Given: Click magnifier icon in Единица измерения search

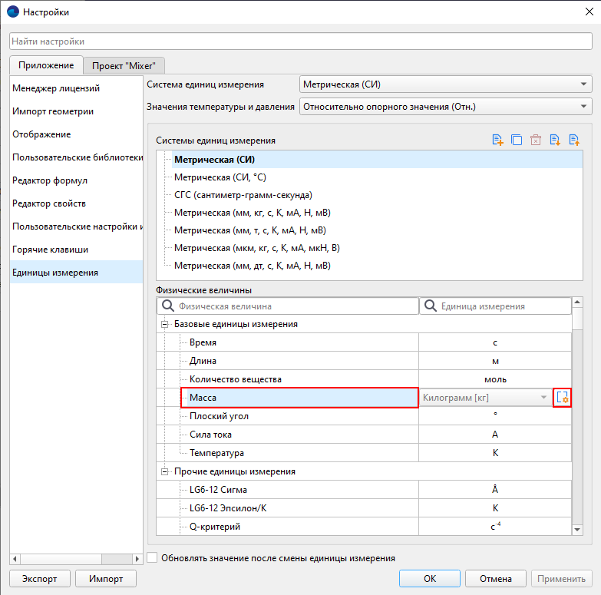Looking at the screenshot, I should (430, 306).
